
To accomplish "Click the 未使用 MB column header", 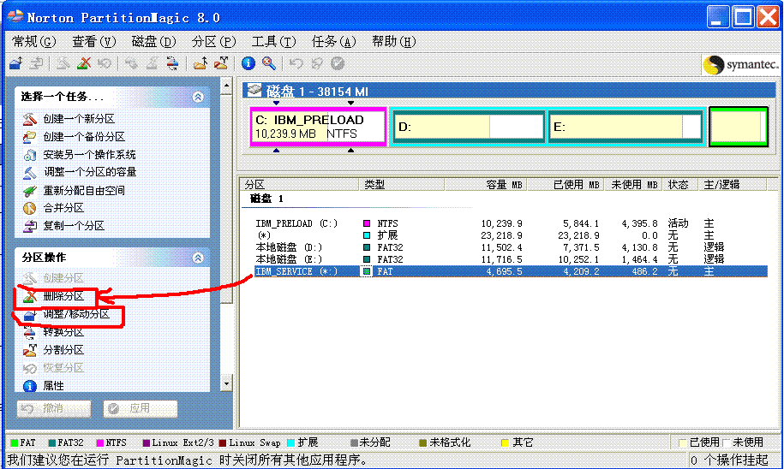I will click(633, 184).
